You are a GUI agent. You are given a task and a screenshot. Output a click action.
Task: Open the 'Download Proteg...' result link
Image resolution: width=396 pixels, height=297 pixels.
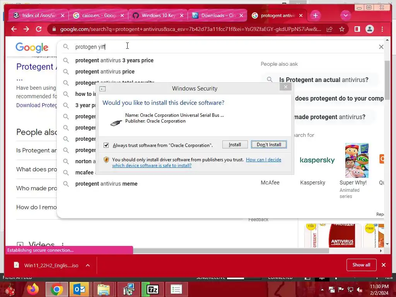pos(37,105)
